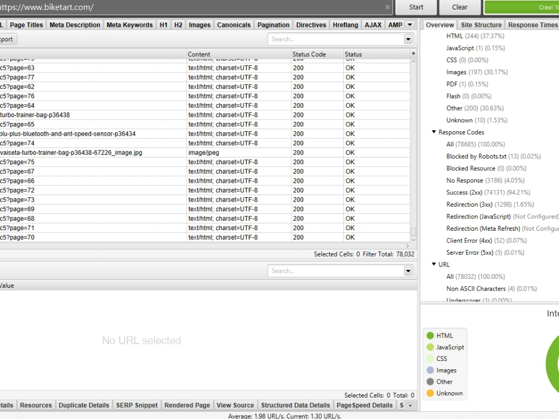Open the Rendered Page tab
Viewport: 559px width, 419px height.
click(187, 405)
